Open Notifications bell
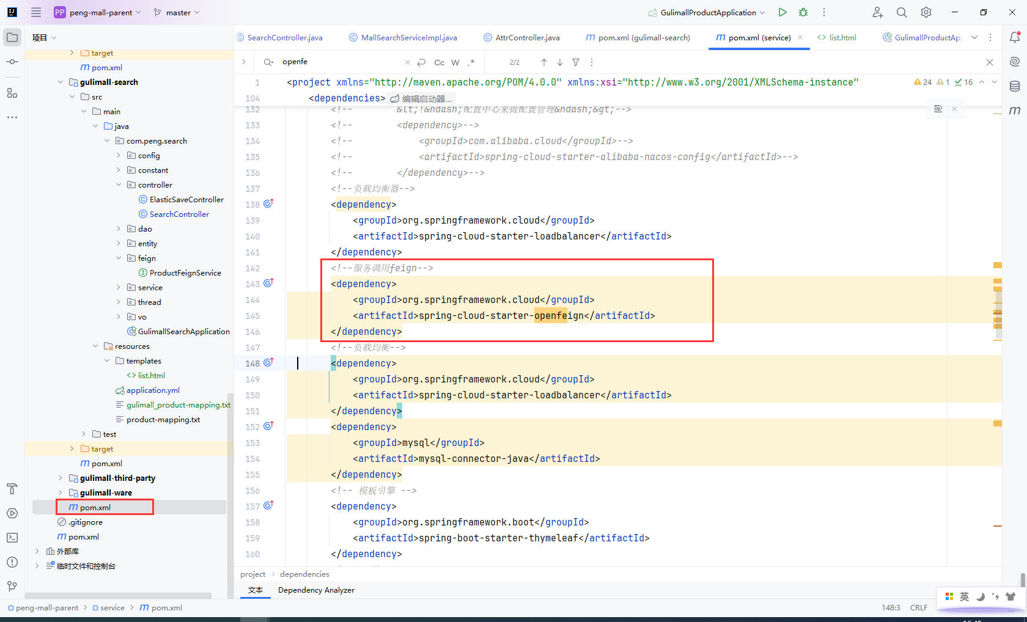 [x=1015, y=37]
